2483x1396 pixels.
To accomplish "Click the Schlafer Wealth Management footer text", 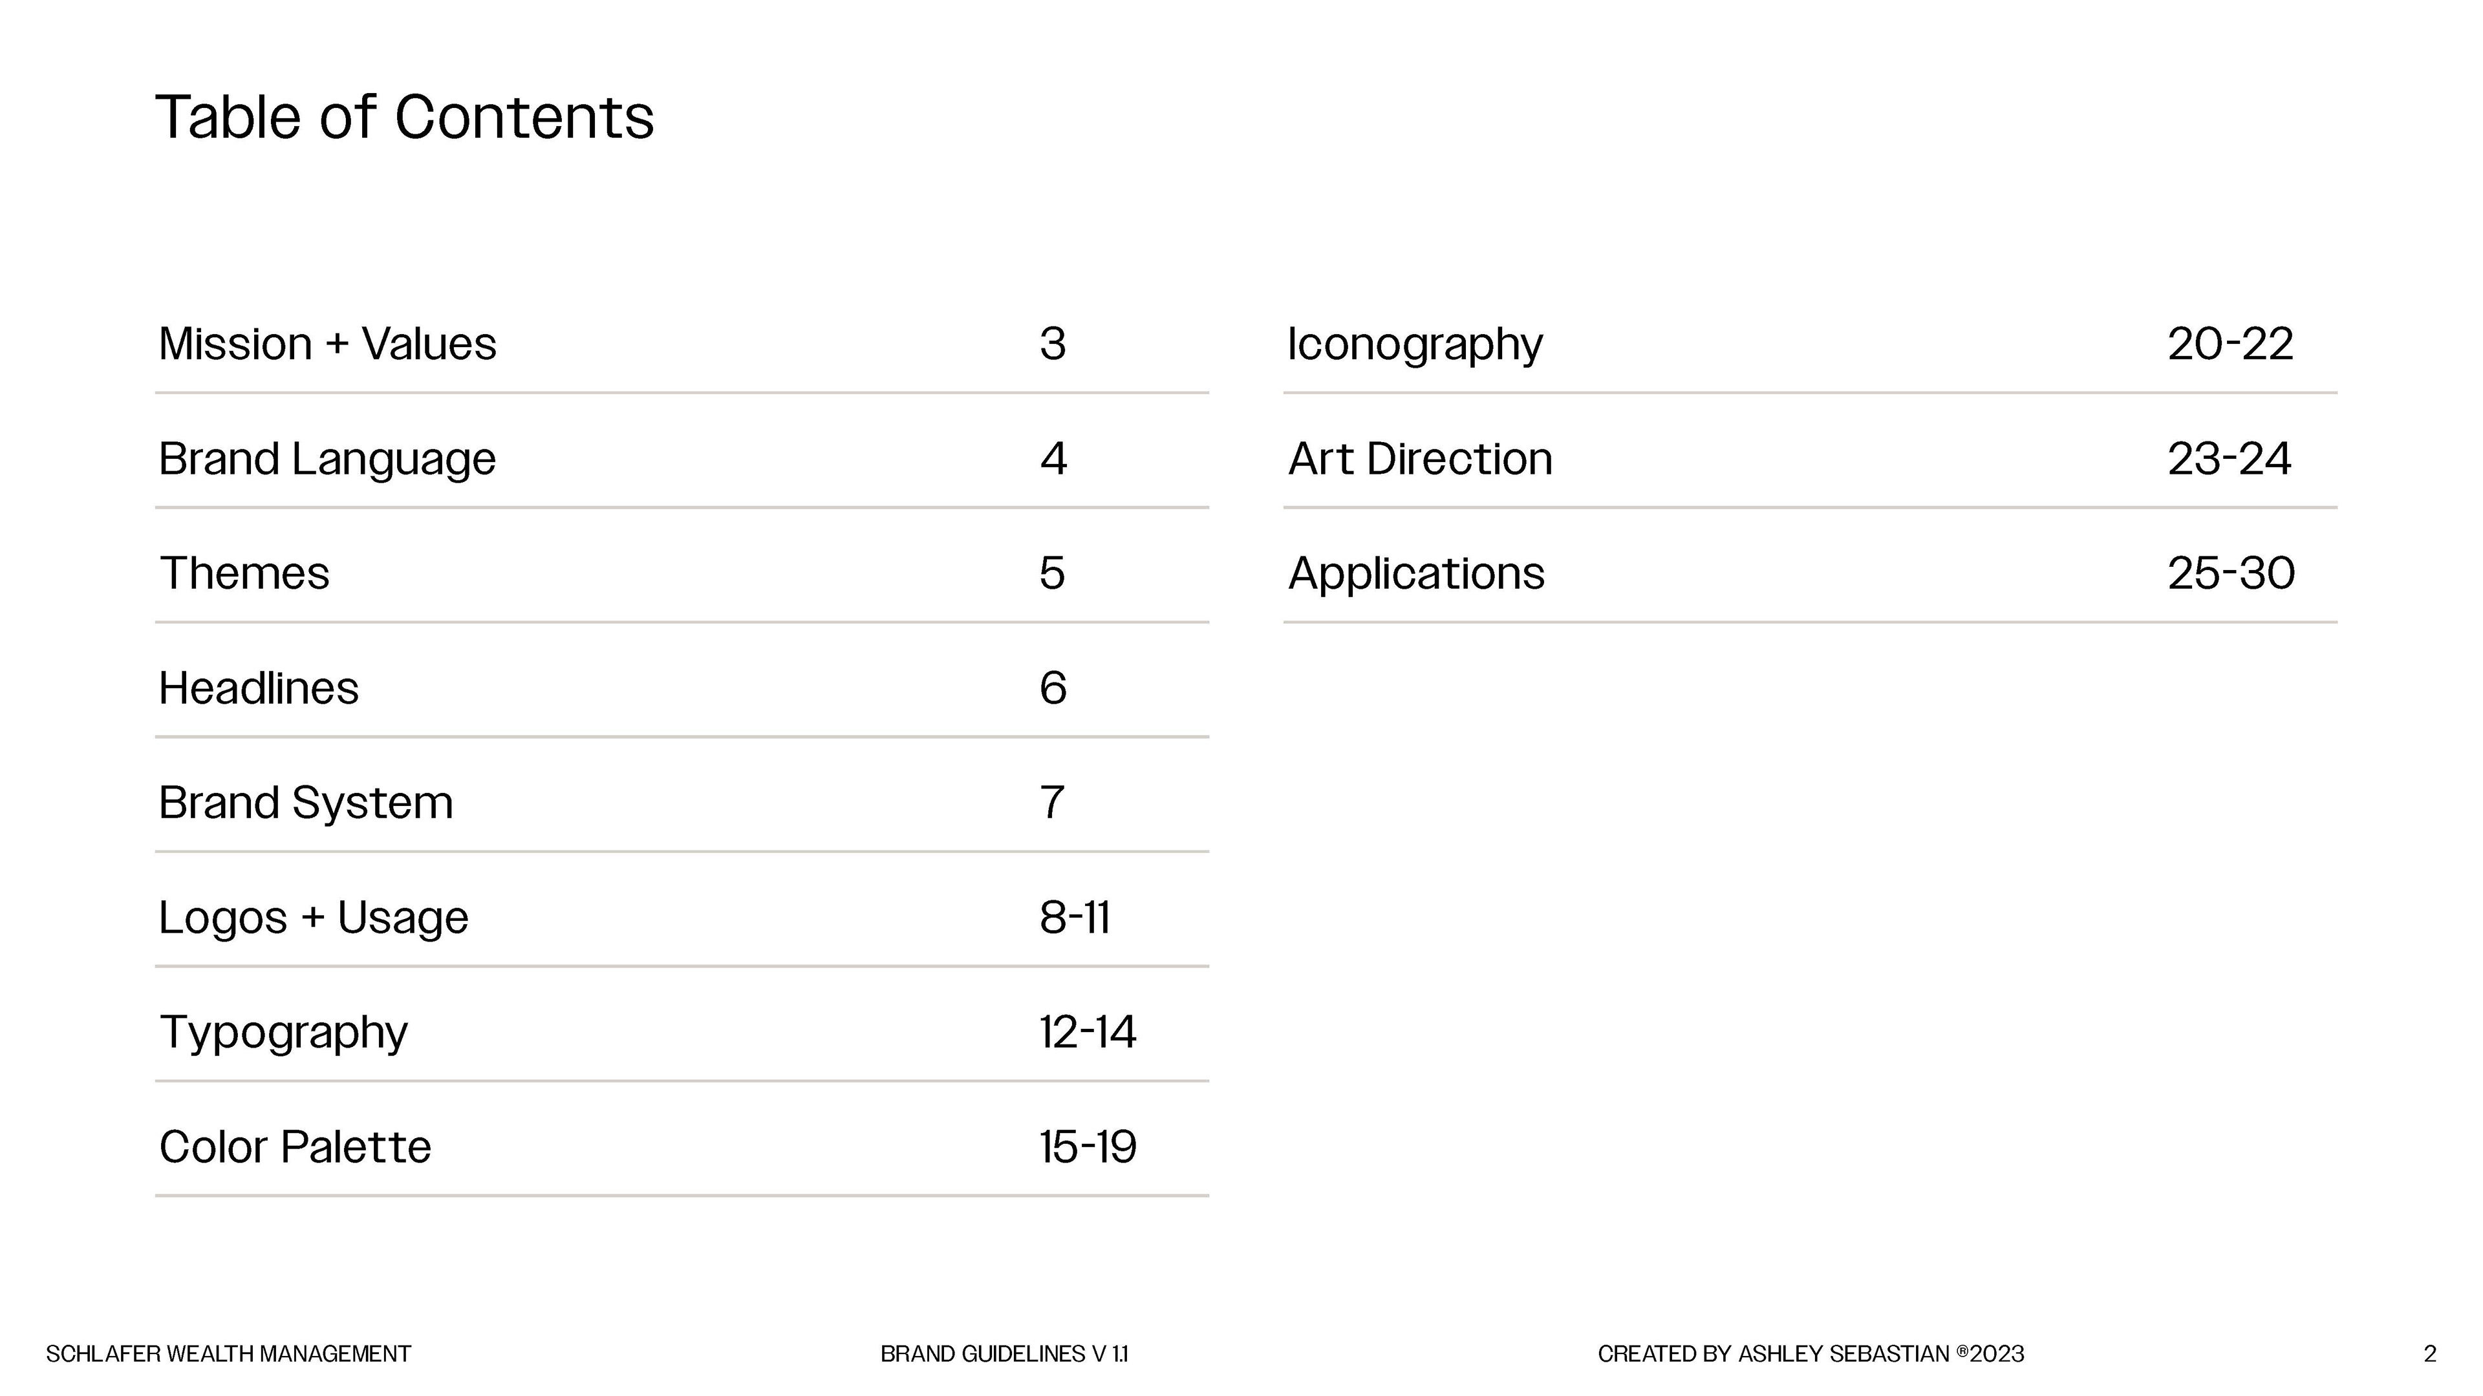I will point(228,1353).
